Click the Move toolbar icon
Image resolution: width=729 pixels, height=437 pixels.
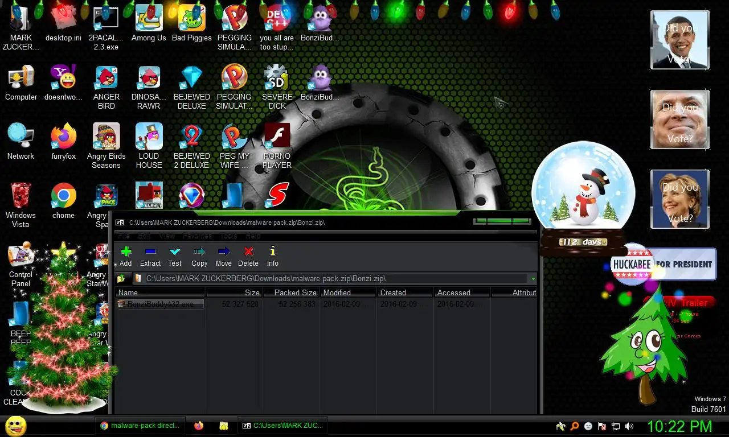click(x=224, y=256)
